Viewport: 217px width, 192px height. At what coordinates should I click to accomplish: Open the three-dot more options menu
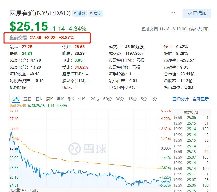tap(173, 13)
